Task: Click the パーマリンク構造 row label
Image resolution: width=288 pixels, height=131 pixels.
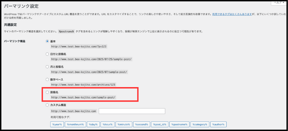Action: click(14, 41)
